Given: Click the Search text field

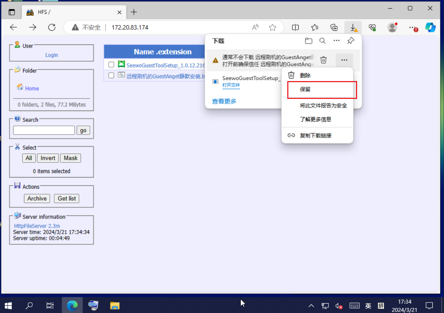Looking at the screenshot, I should pos(44,130).
